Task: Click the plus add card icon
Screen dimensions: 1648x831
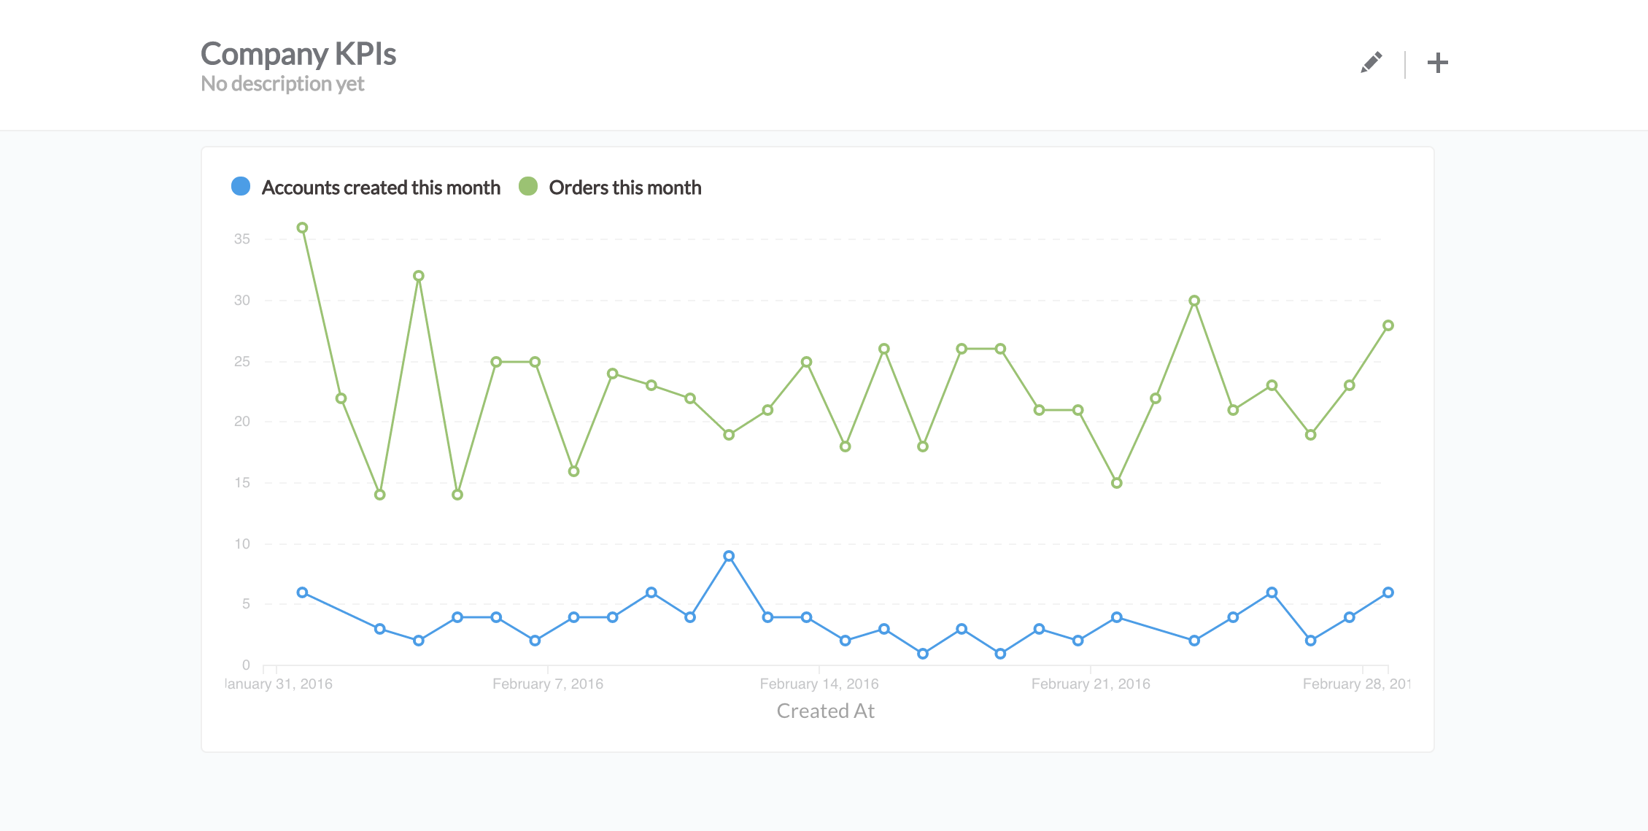Action: (1437, 63)
